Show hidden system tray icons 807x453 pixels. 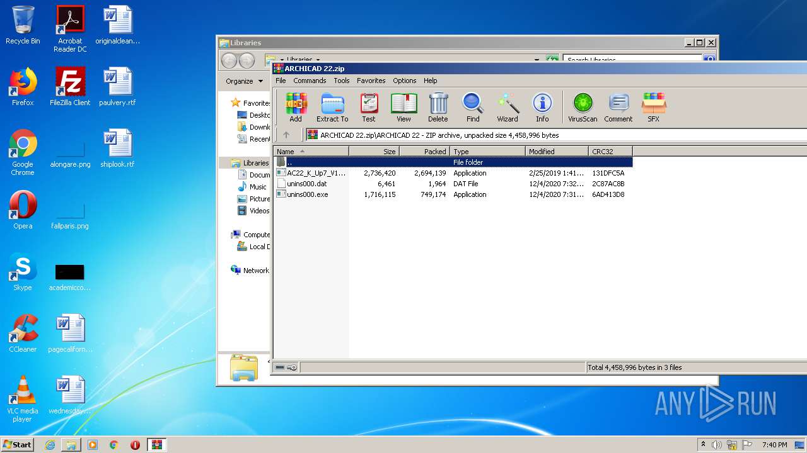point(703,445)
